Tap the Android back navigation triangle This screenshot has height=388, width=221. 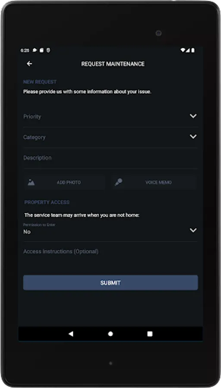click(71, 334)
